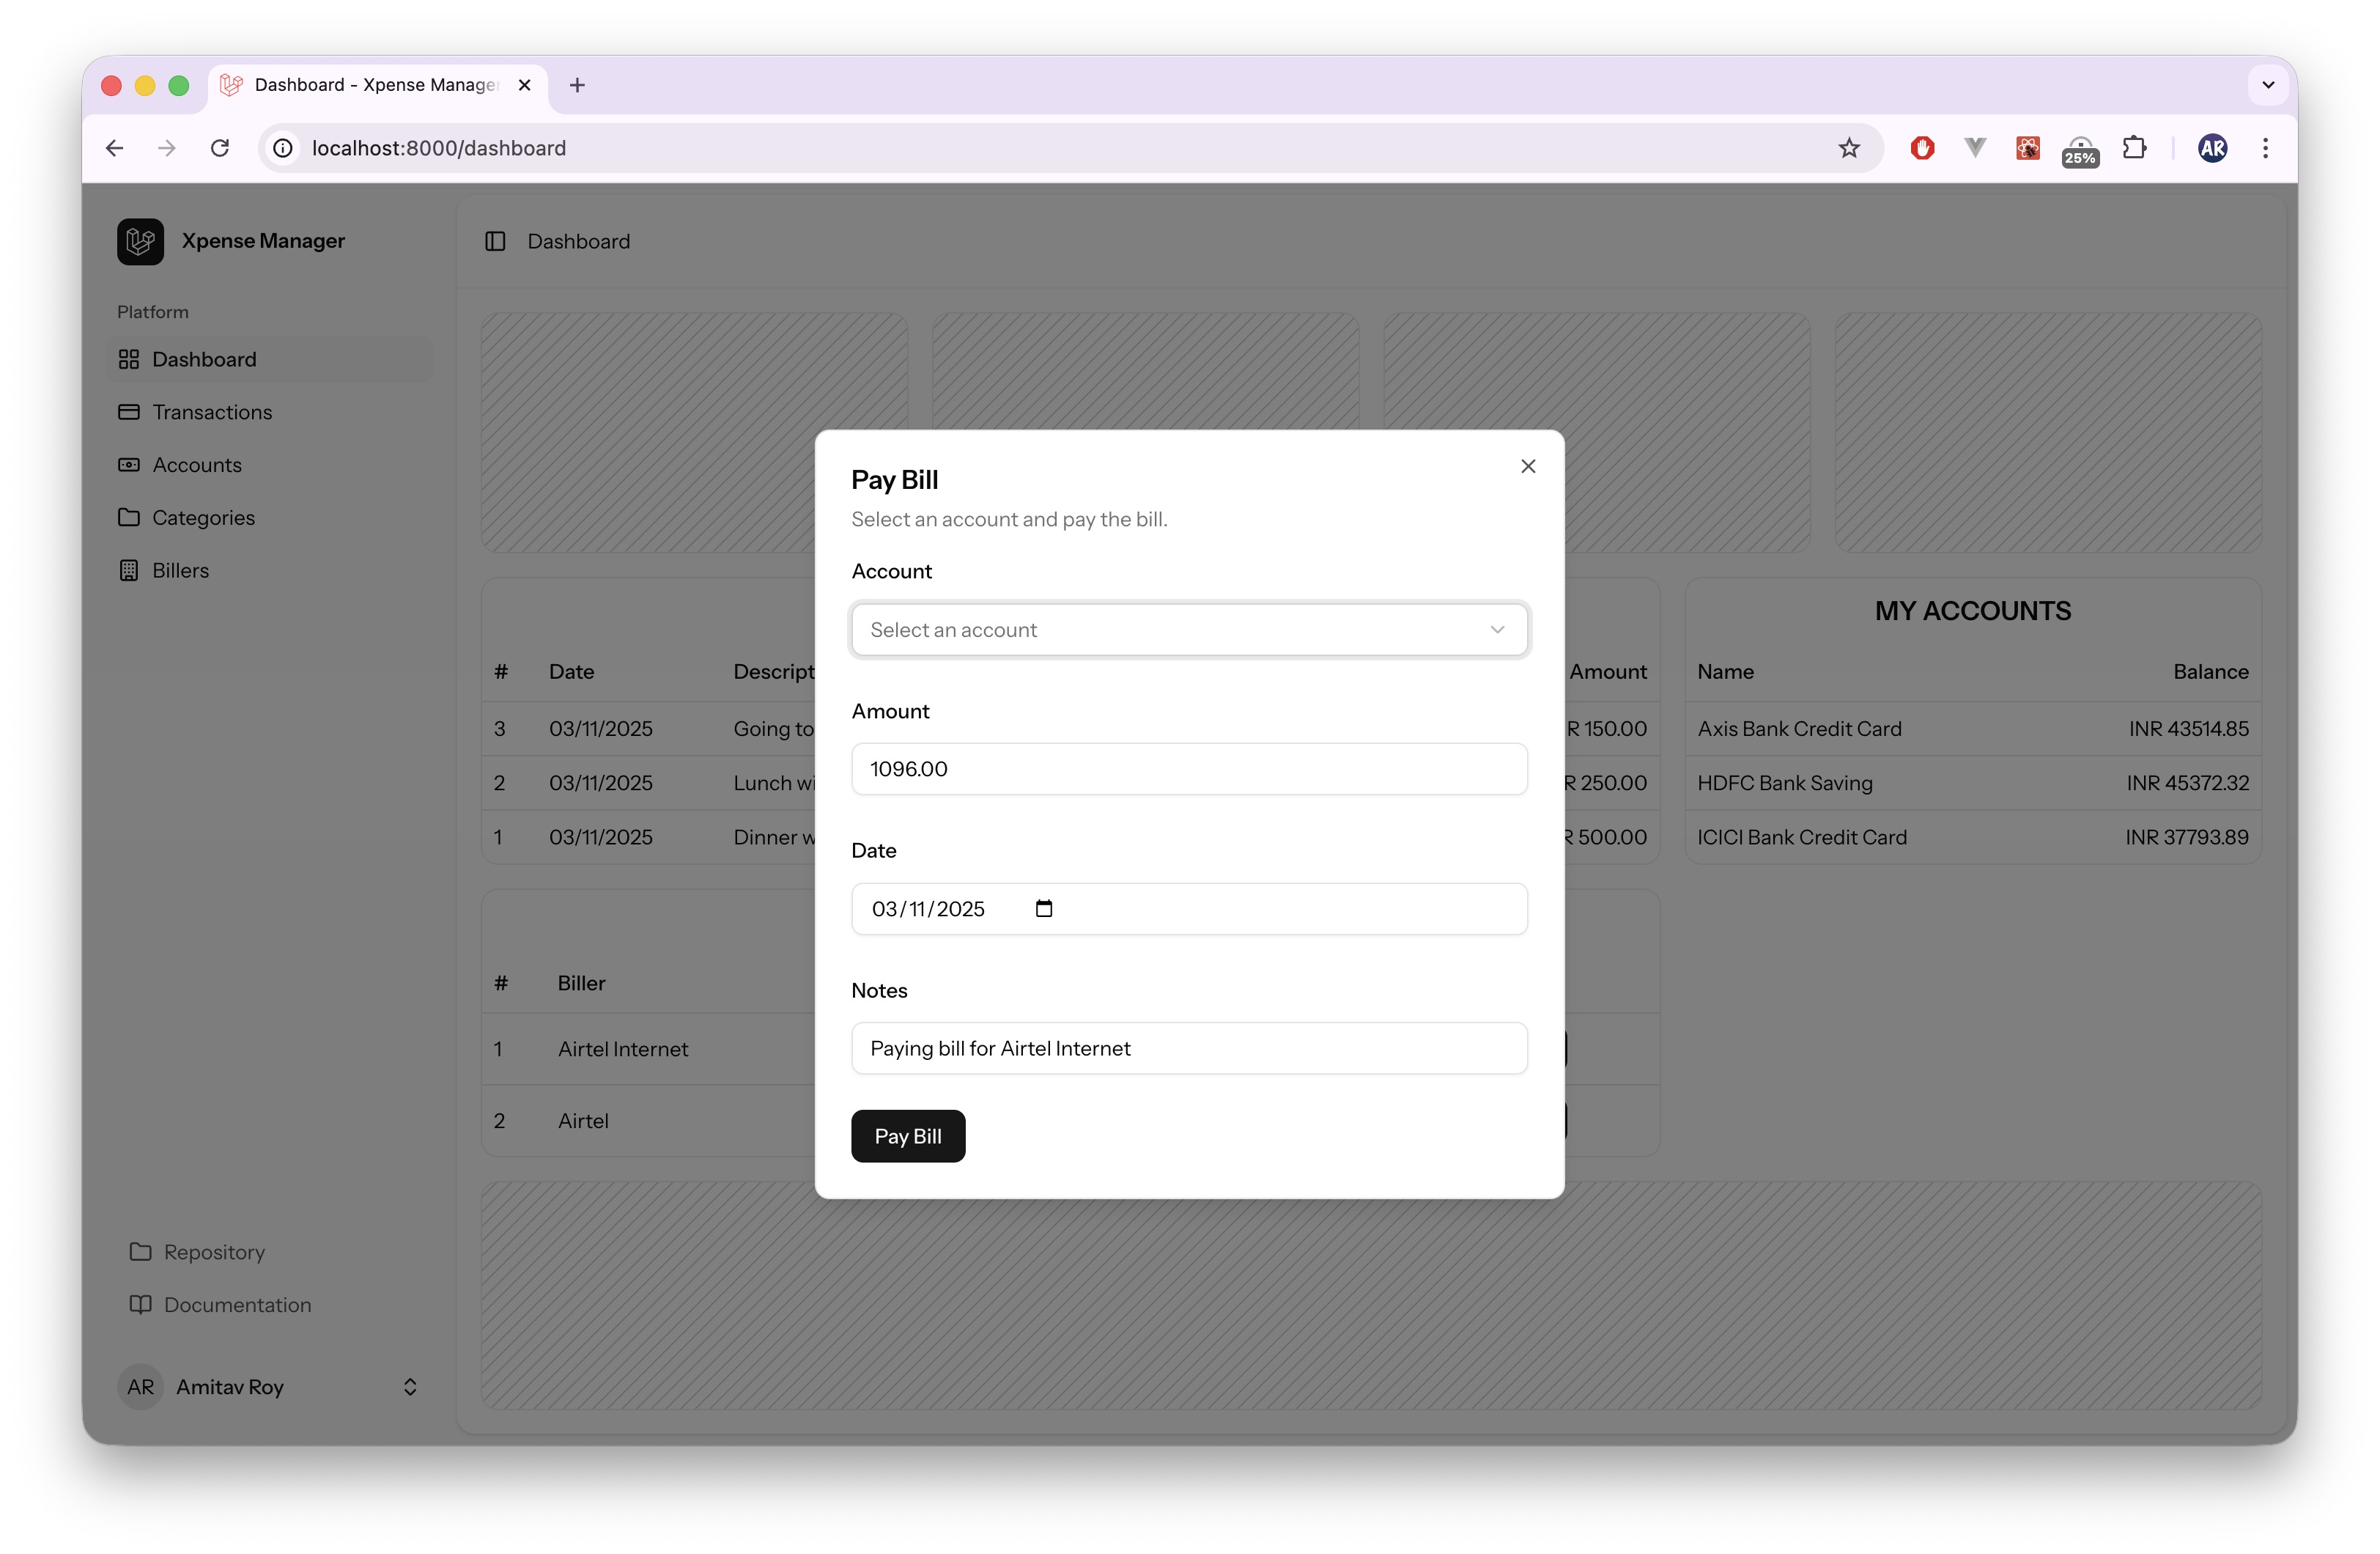Open Transactions from sidebar
Image resolution: width=2380 pixels, height=1554 pixels.
pos(211,412)
